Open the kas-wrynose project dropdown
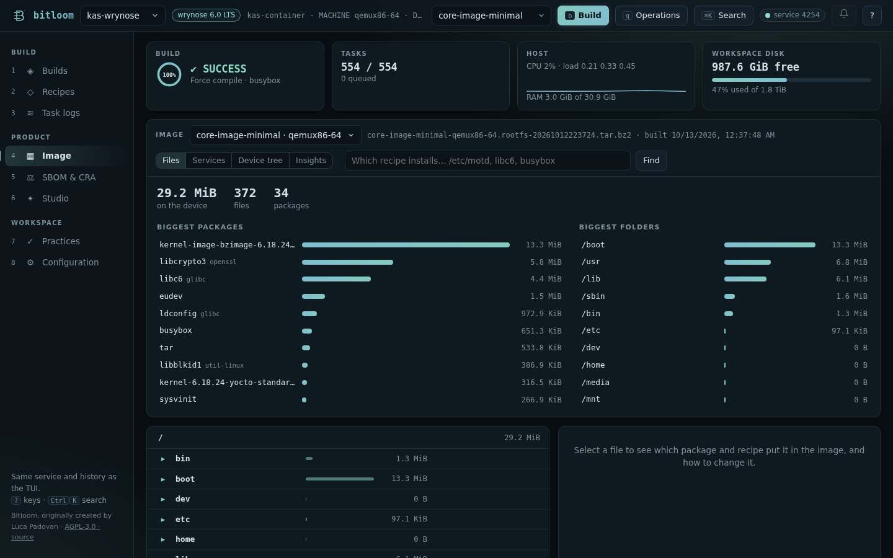This screenshot has height=558, width=893. click(x=123, y=15)
